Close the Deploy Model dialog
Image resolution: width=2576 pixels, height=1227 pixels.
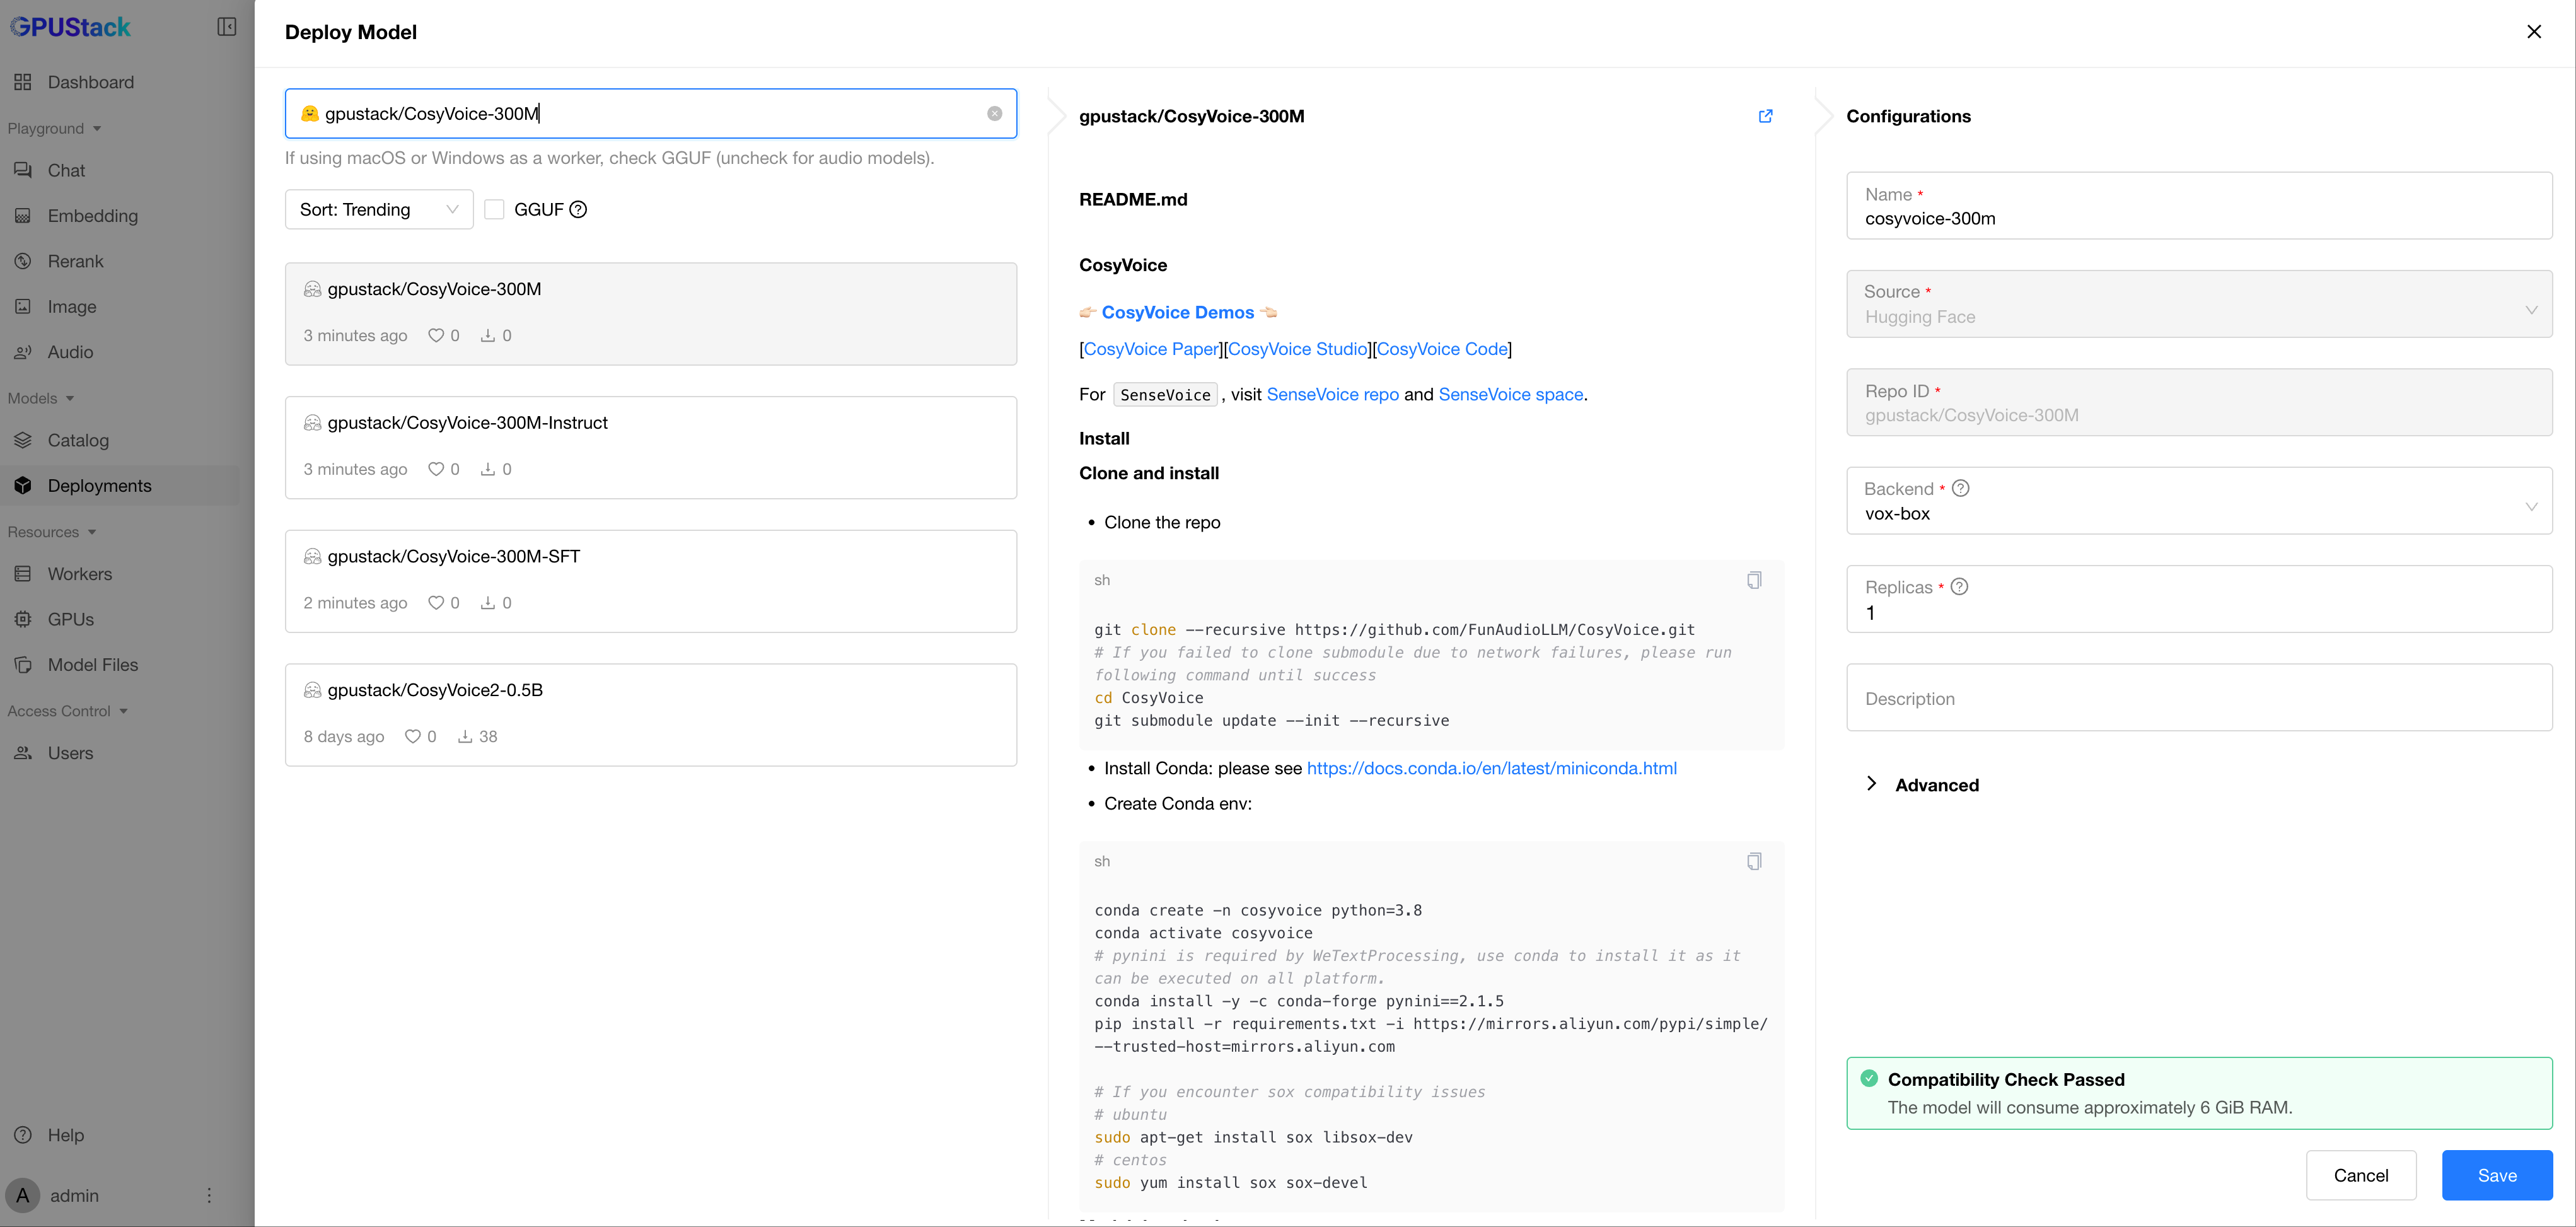coord(2533,32)
